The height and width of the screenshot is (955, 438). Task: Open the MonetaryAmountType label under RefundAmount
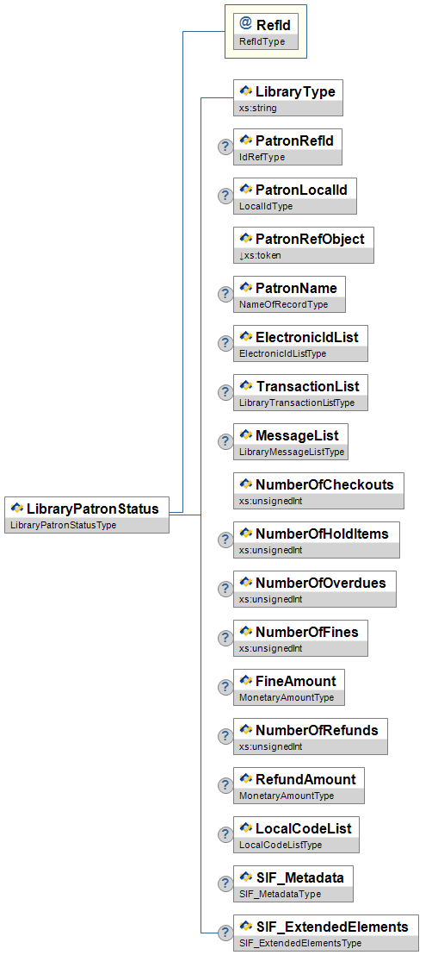(x=287, y=796)
